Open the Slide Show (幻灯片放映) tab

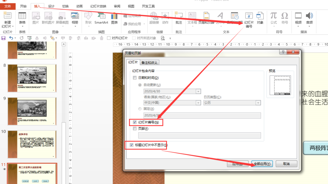(x=98, y=6)
